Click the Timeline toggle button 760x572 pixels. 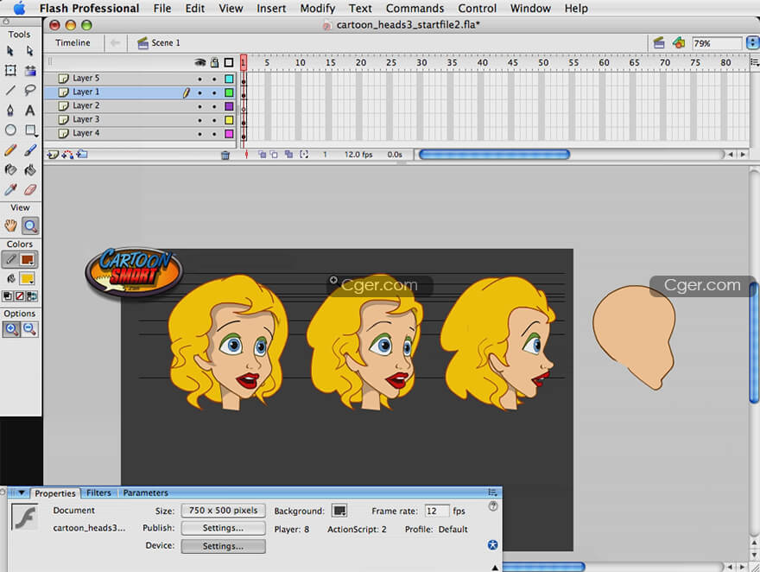tap(73, 43)
